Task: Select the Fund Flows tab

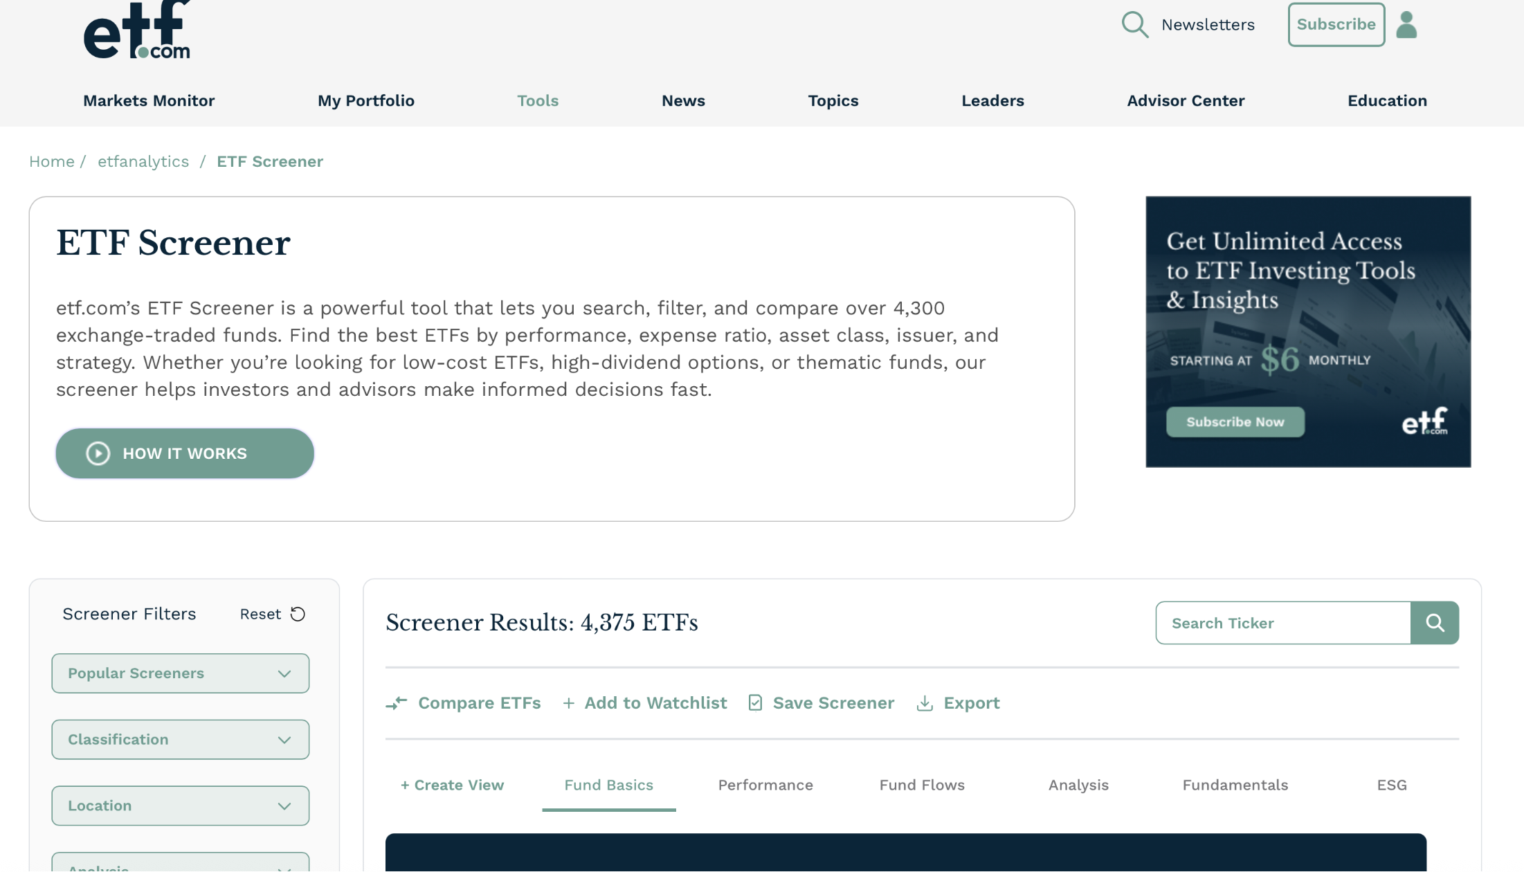Action: tap(922, 785)
